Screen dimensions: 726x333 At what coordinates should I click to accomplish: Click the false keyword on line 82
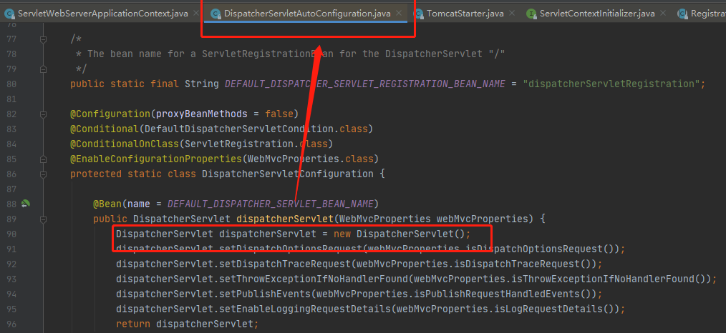[x=279, y=114]
